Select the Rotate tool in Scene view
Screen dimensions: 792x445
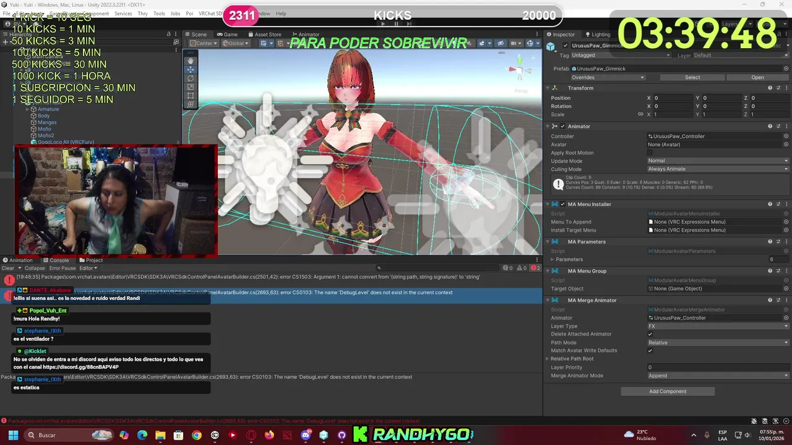(191, 78)
